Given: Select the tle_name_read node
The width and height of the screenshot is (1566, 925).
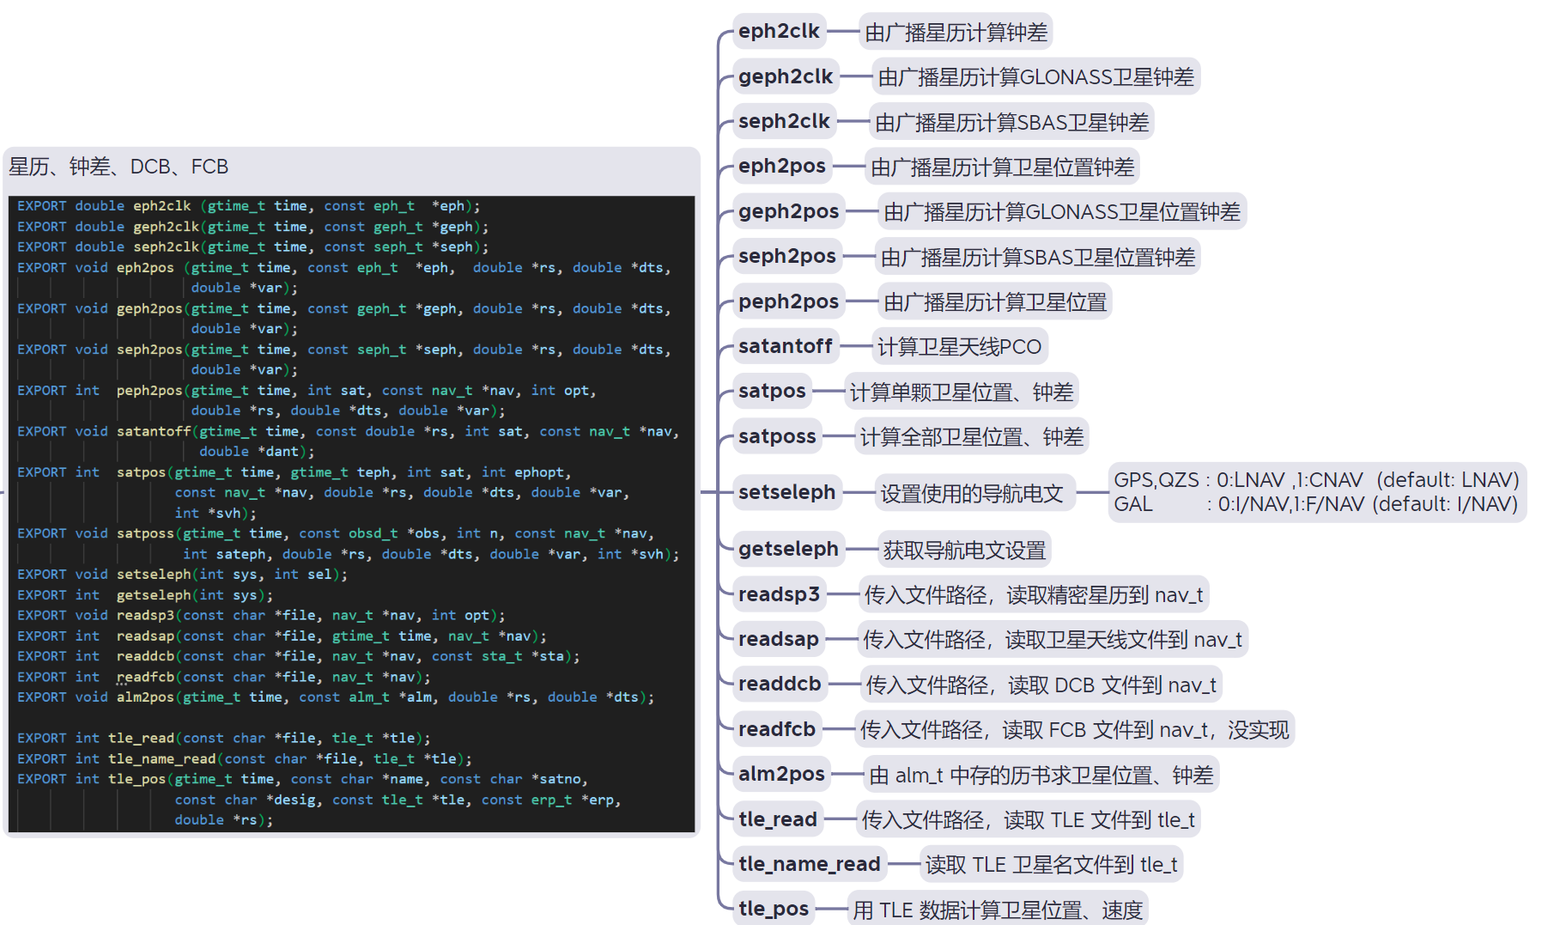Looking at the screenshot, I should (810, 865).
